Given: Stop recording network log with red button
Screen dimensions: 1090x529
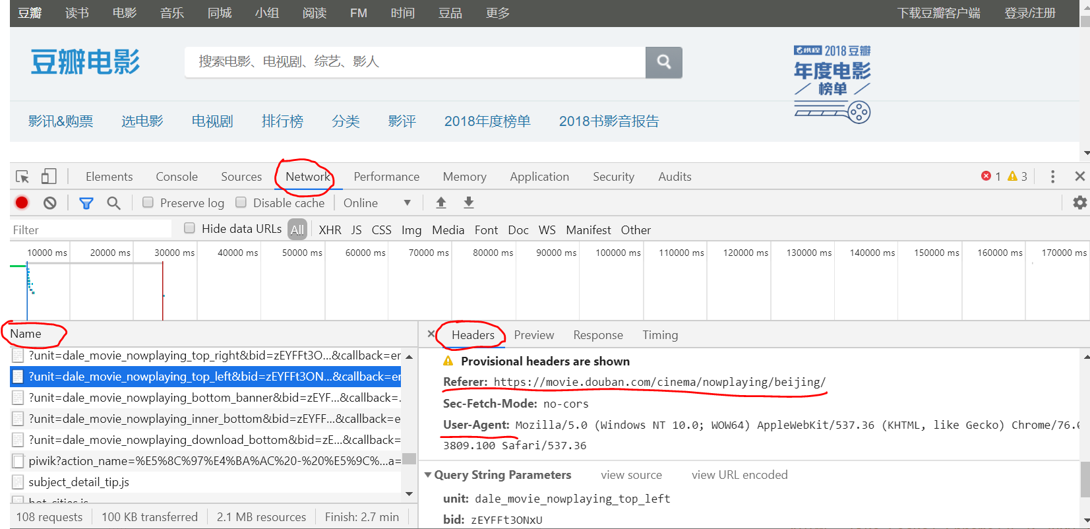Looking at the screenshot, I should coord(22,203).
